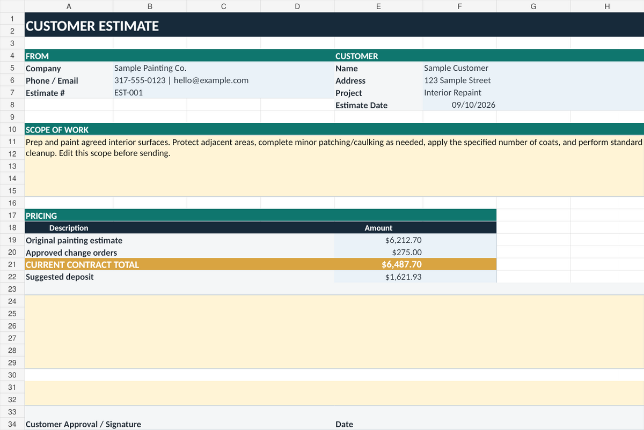Click the Sample Customer cell
644x430 pixels.
(x=533, y=68)
